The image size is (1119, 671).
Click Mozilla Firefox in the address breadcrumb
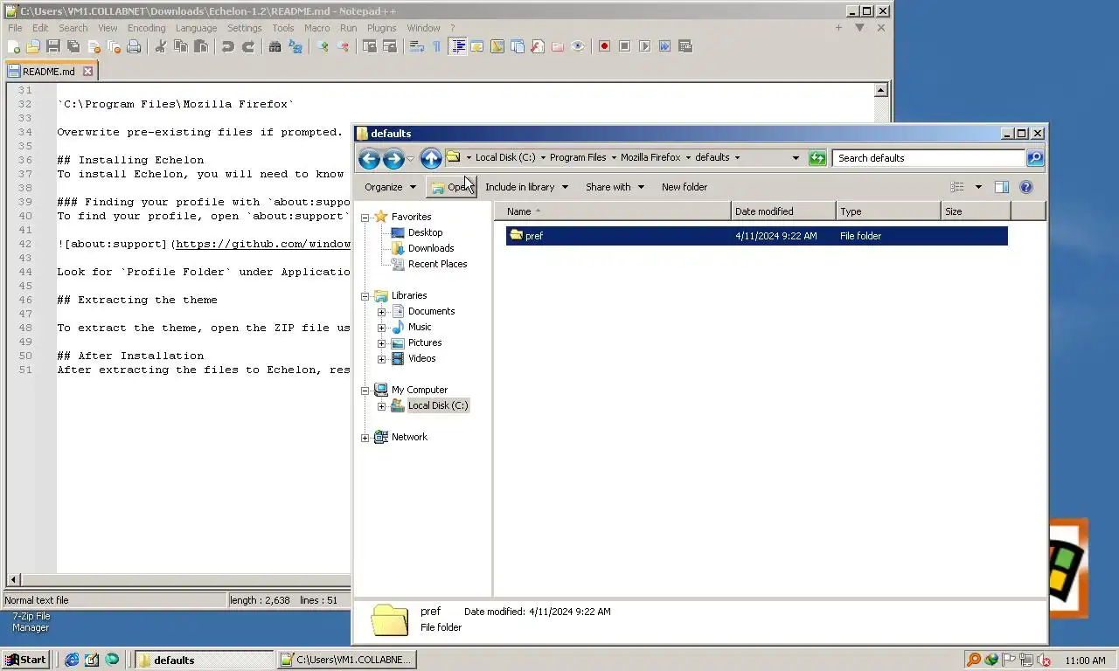650,158
